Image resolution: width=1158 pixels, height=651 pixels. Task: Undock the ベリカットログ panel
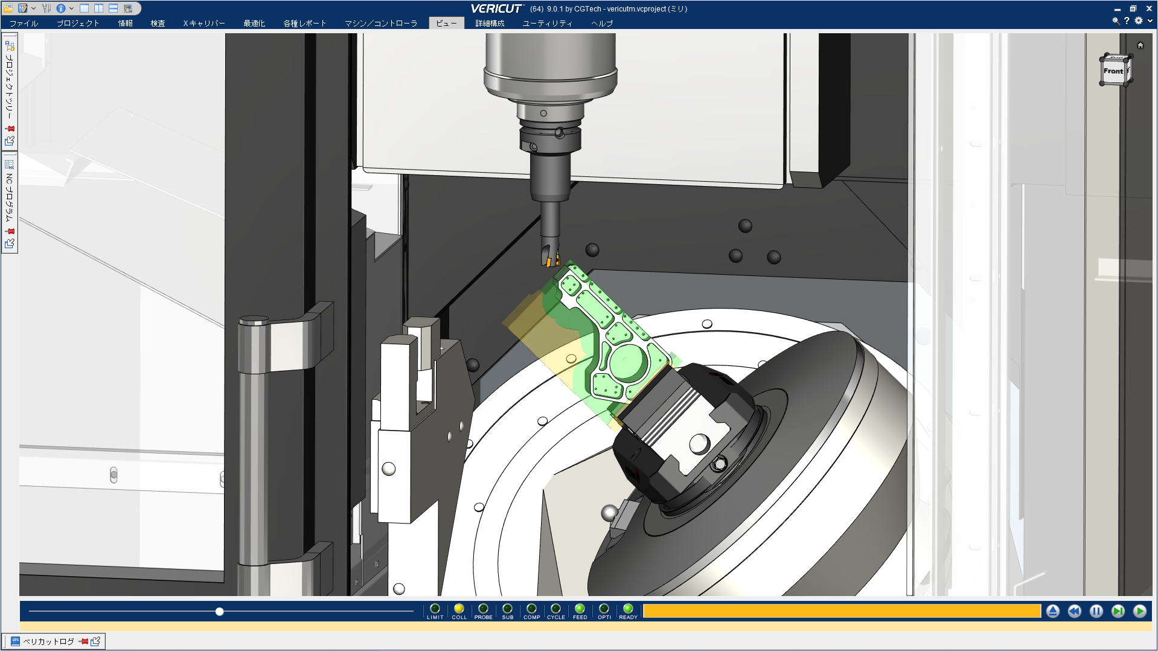click(x=95, y=641)
